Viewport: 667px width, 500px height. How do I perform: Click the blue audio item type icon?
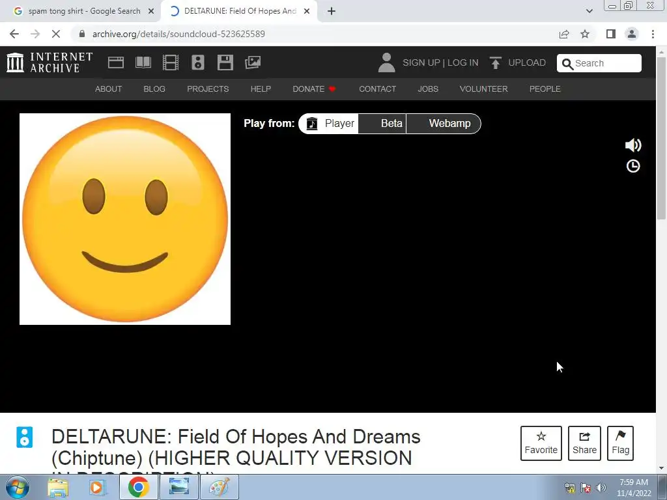point(24,437)
